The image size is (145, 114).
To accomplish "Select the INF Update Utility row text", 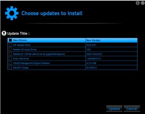I will (22, 45).
